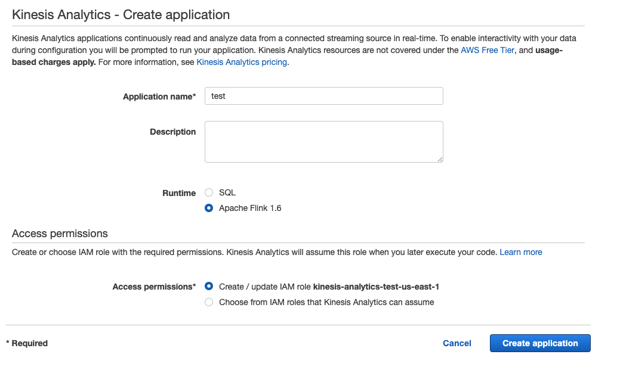This screenshot has width=617, height=370.
Task: Open the Kinesis Analytics pricing link
Action: 242,62
